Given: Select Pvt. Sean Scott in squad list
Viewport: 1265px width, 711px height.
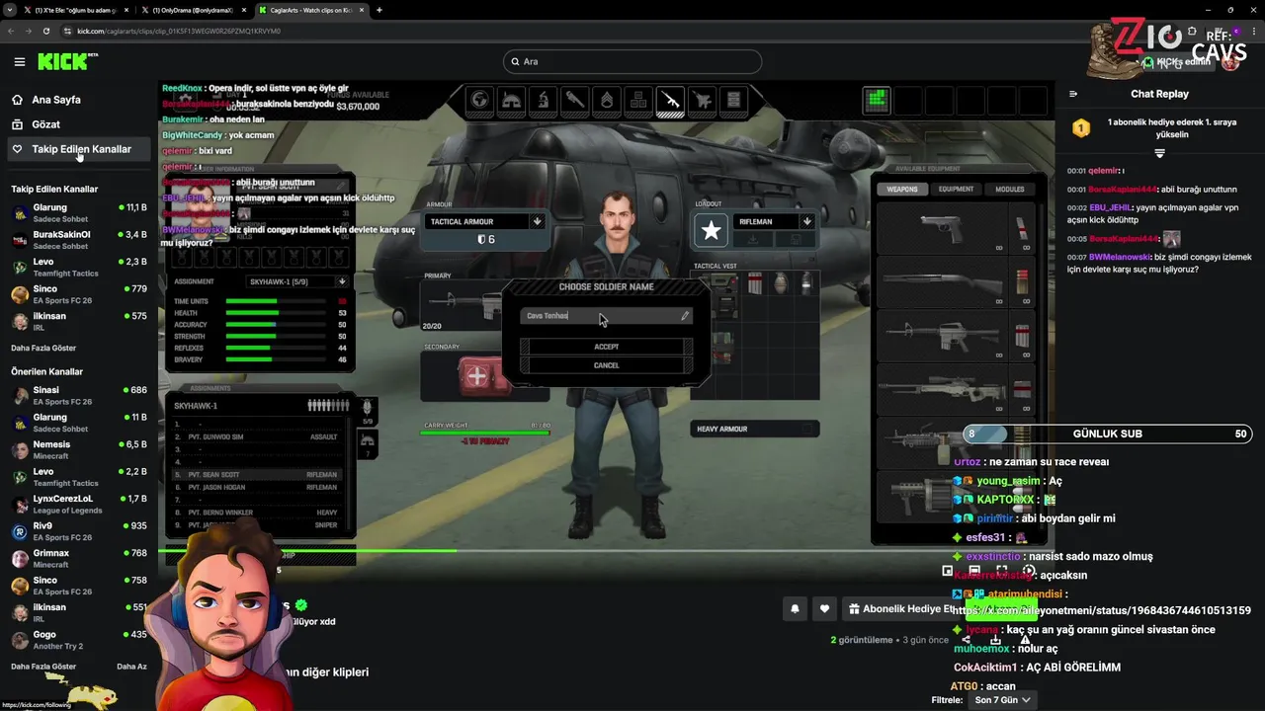Looking at the screenshot, I should 256,475.
